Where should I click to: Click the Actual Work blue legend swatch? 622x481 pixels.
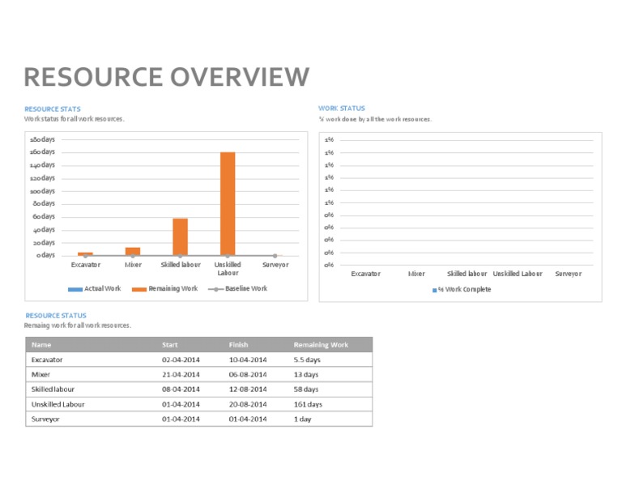point(75,289)
